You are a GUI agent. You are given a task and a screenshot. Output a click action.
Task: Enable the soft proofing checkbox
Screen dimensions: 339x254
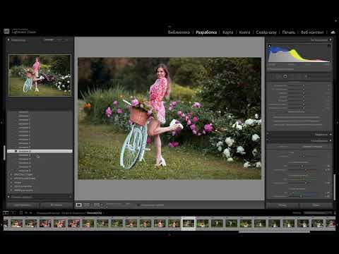point(138,205)
